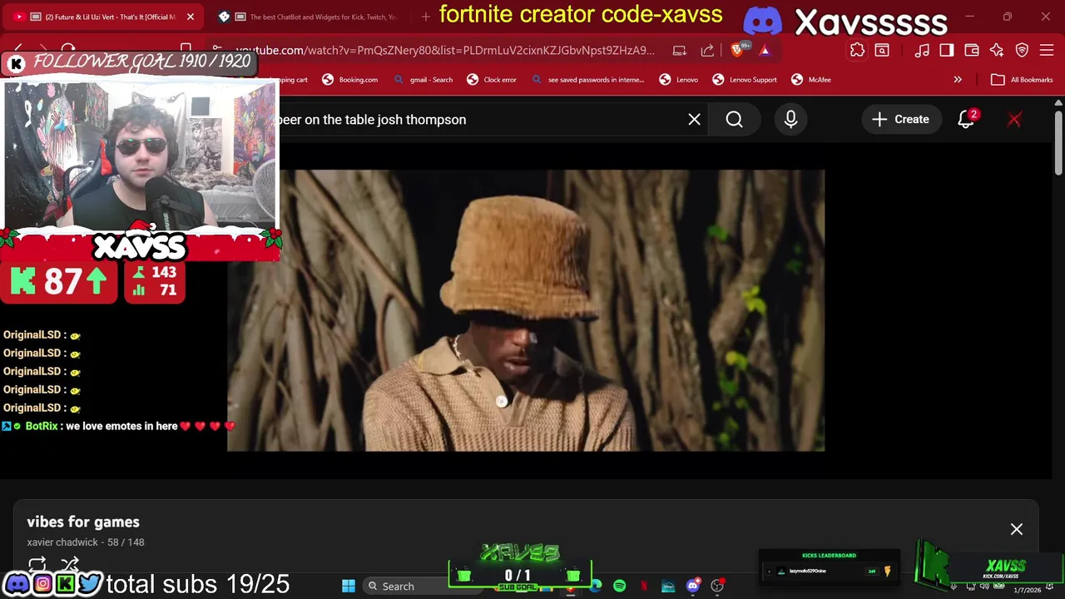Toggle playlist loop
This screenshot has height=599, width=1065.
[x=37, y=565]
